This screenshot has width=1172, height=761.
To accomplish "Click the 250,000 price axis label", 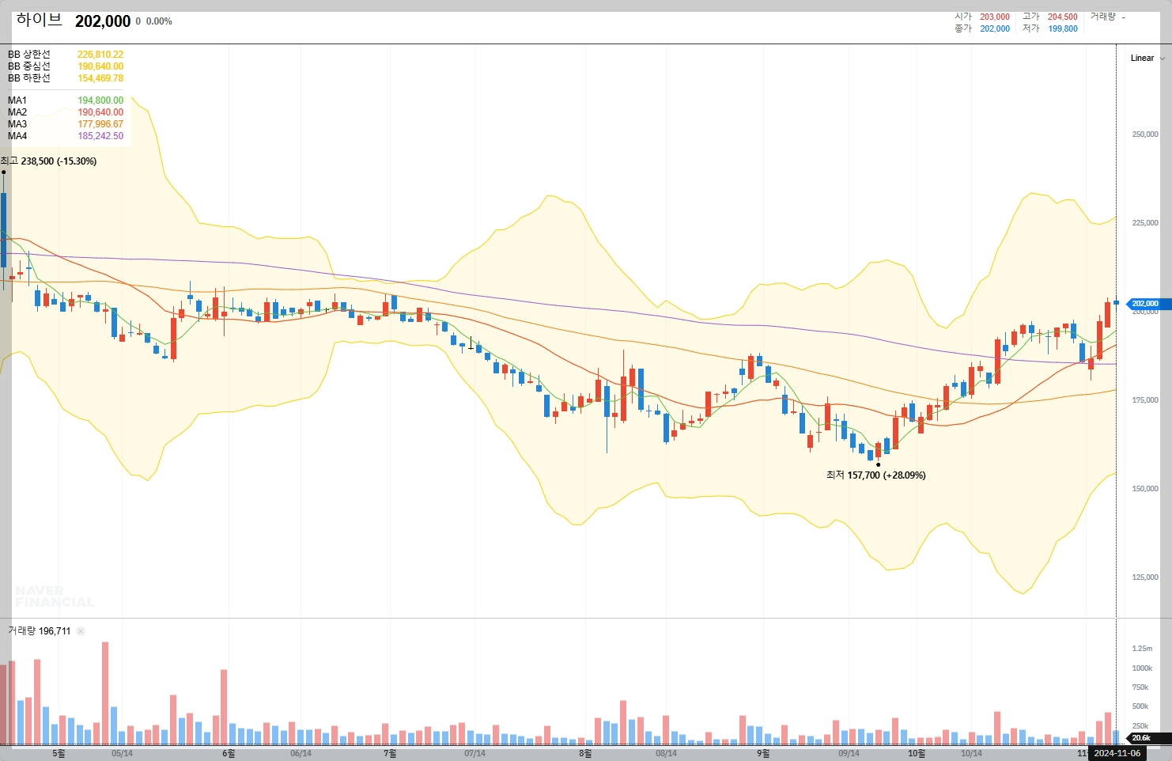I will coord(1145,134).
